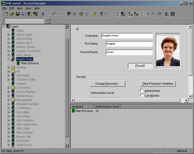The width and height of the screenshot is (194, 154).
Task: Click the Clear Passback Violations button
Action: [x=158, y=84]
